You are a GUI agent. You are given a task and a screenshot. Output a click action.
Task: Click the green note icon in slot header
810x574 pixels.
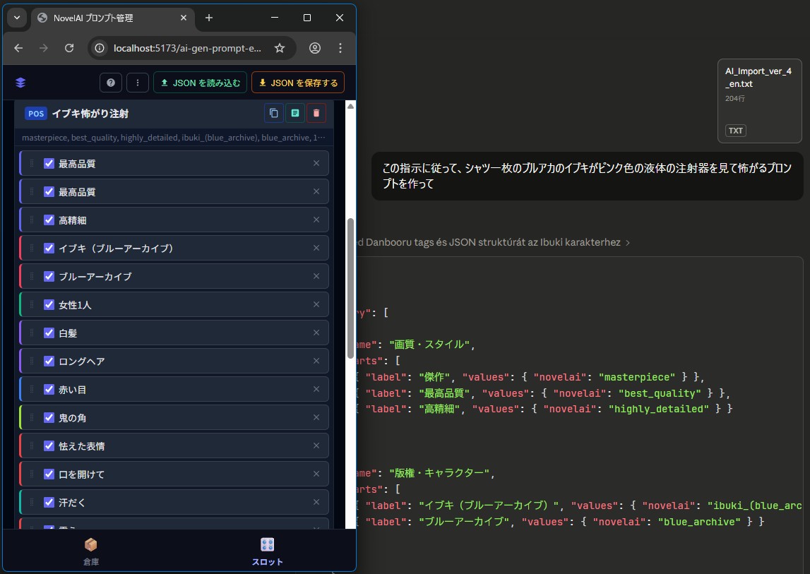point(294,113)
